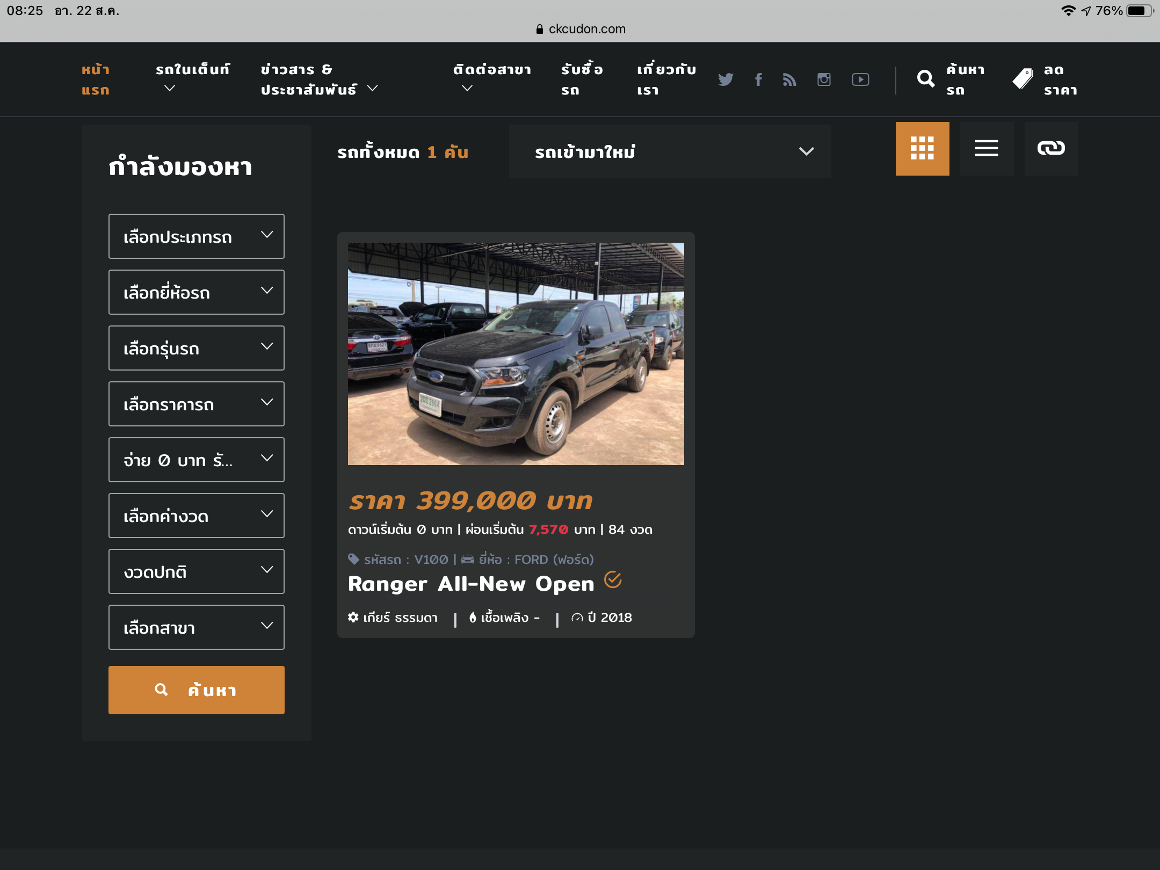Open the YouTube icon link
1160x870 pixels.
point(860,79)
